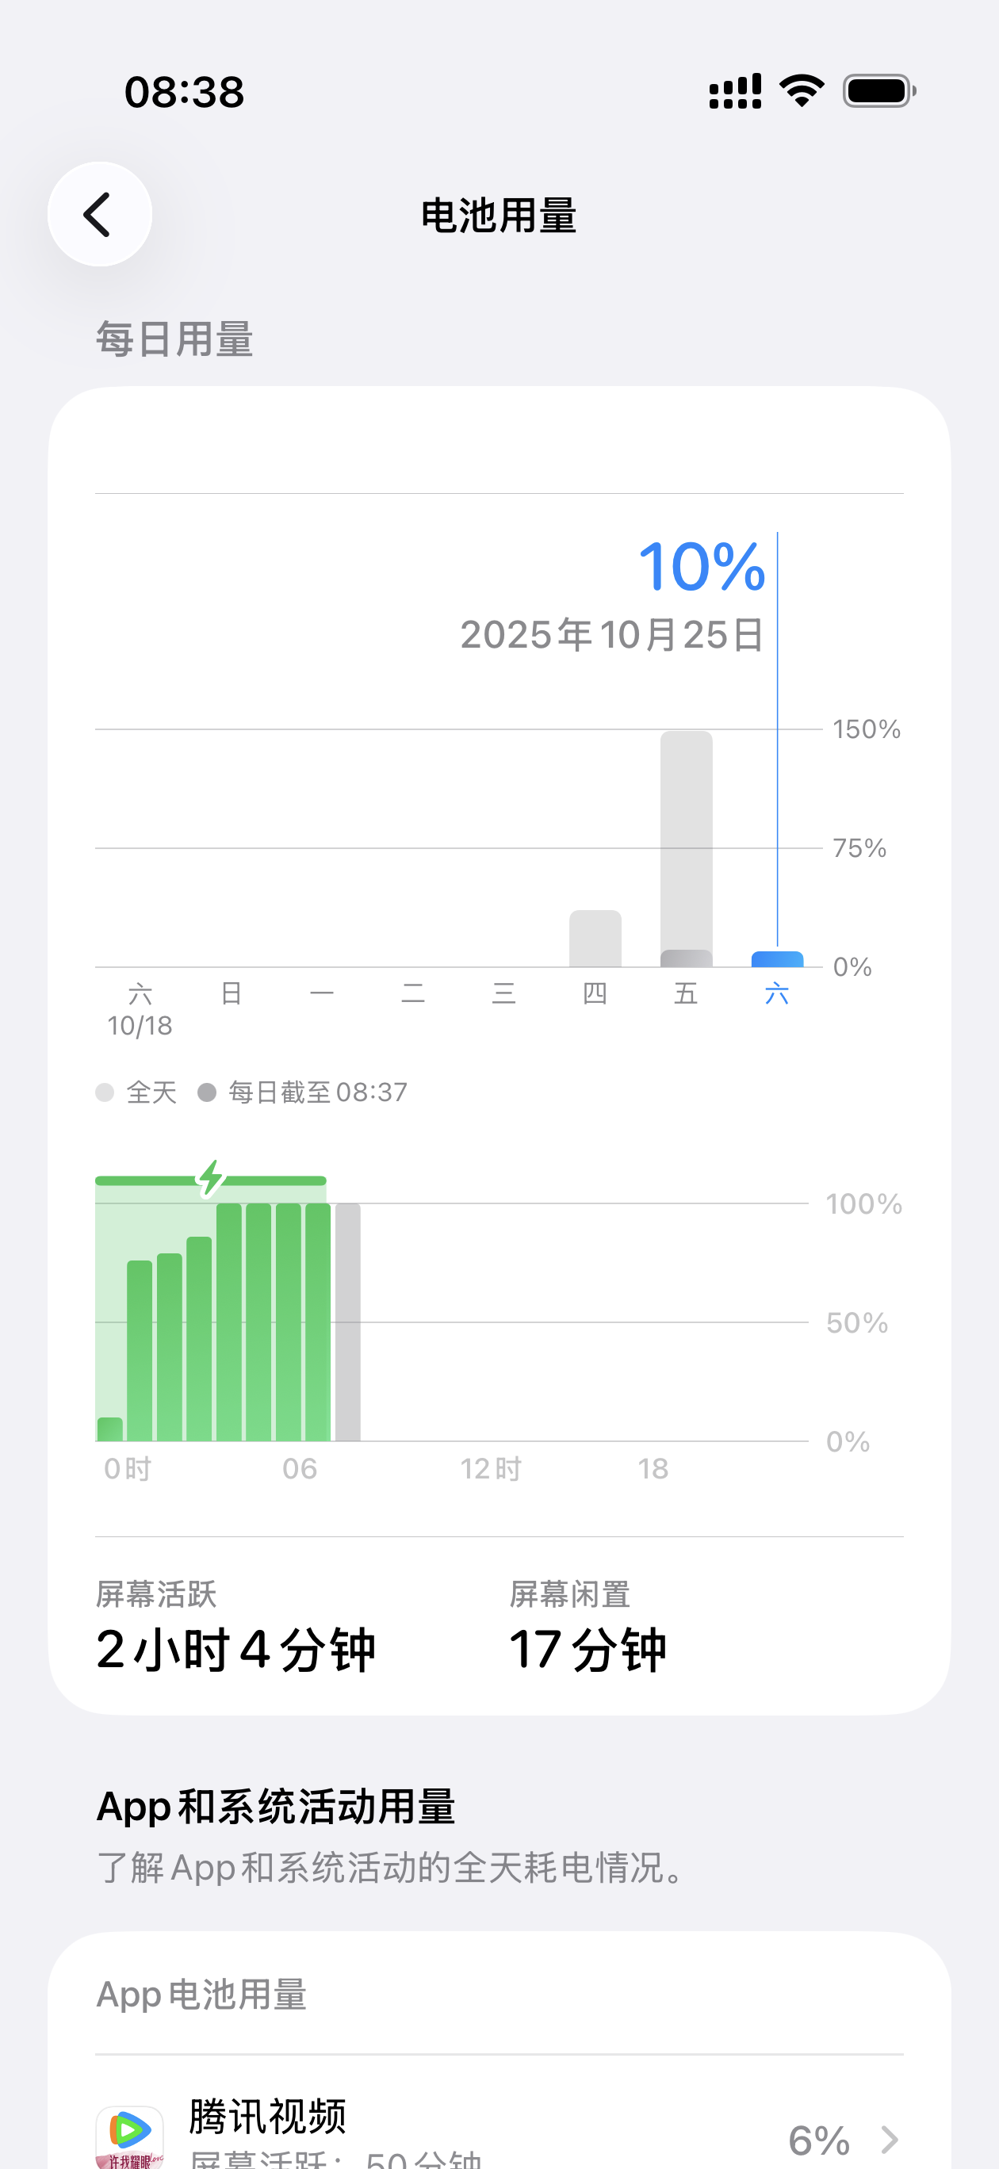Tap the cellular signal bars icon
The width and height of the screenshot is (999, 2169).
click(x=734, y=91)
